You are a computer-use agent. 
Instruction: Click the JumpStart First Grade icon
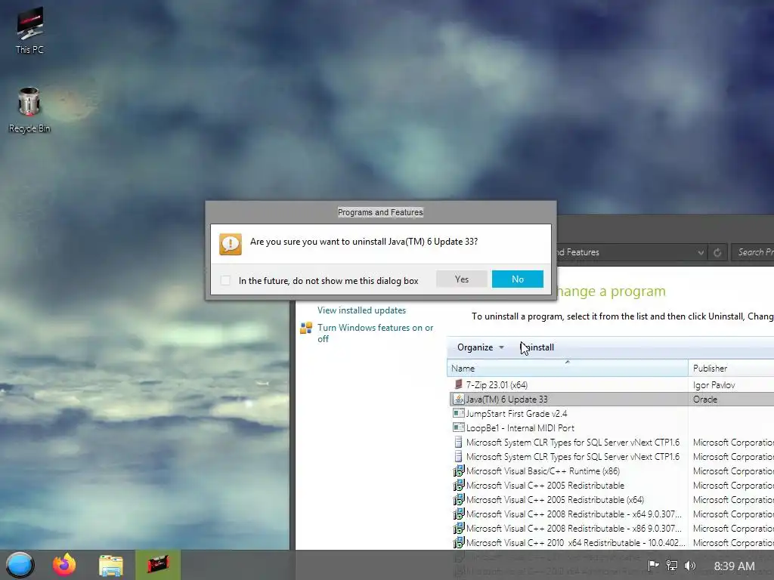(459, 413)
